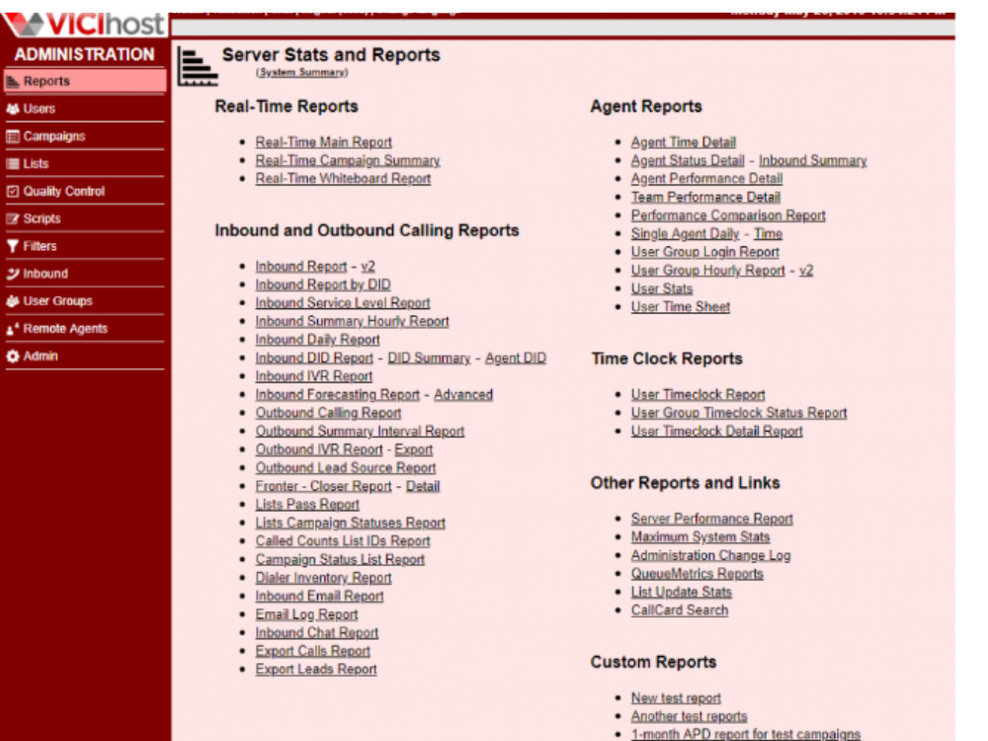Select Filters in the sidebar
Image resolution: width=988 pixels, height=741 pixels.
click(x=85, y=246)
